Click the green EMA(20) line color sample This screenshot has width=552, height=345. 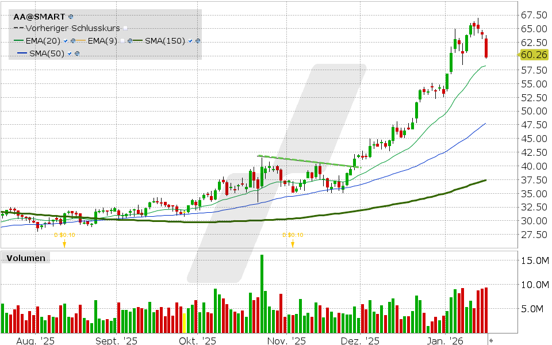tap(20, 40)
